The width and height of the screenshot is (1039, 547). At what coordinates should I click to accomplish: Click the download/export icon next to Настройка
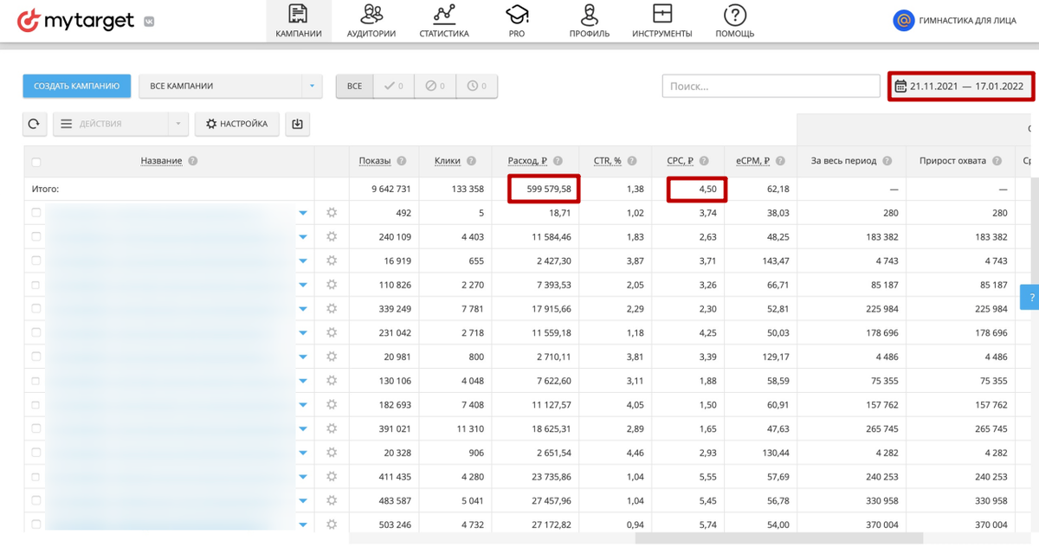(x=297, y=124)
